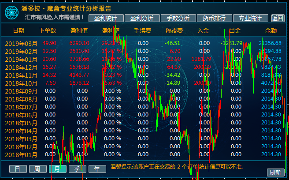Click the 隔夜费 column header

174,30
